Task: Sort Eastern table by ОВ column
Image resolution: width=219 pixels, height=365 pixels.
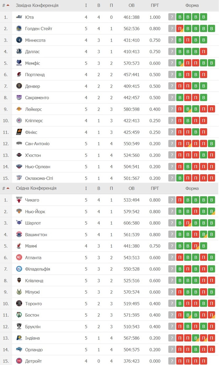Action: (x=131, y=188)
